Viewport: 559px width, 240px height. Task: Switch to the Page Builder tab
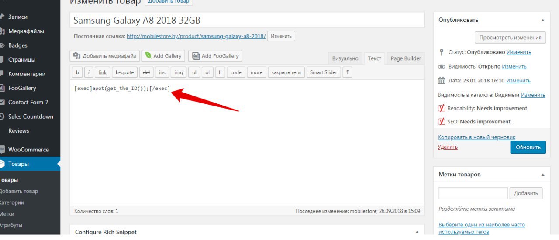(x=406, y=58)
